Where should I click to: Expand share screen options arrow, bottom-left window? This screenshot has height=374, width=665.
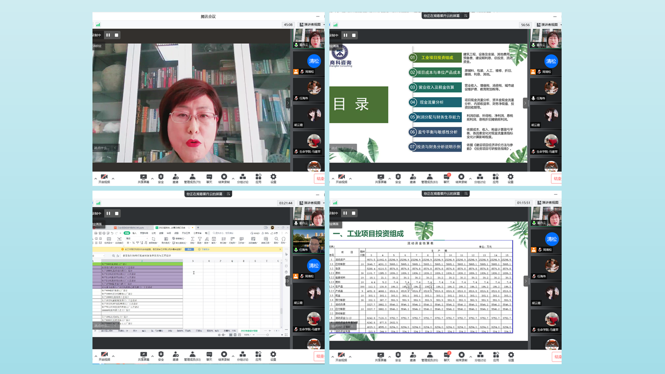click(152, 355)
